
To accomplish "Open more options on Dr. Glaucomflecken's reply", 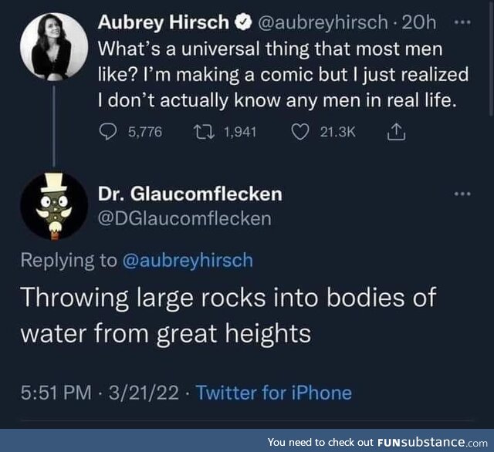I will pyautogui.click(x=462, y=194).
